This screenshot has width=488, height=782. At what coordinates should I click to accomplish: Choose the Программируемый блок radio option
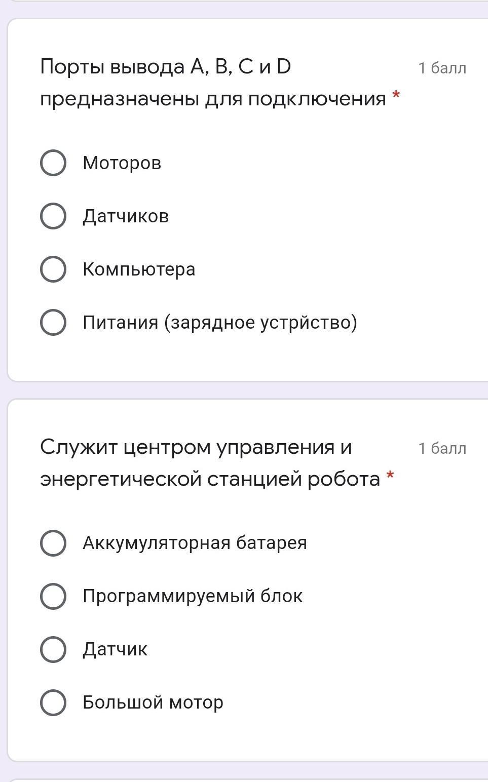pyautogui.click(x=53, y=596)
